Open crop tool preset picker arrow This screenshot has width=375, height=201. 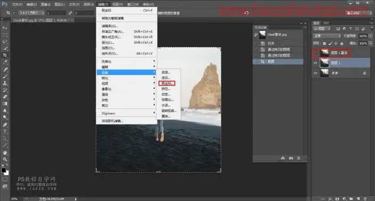coord(14,13)
